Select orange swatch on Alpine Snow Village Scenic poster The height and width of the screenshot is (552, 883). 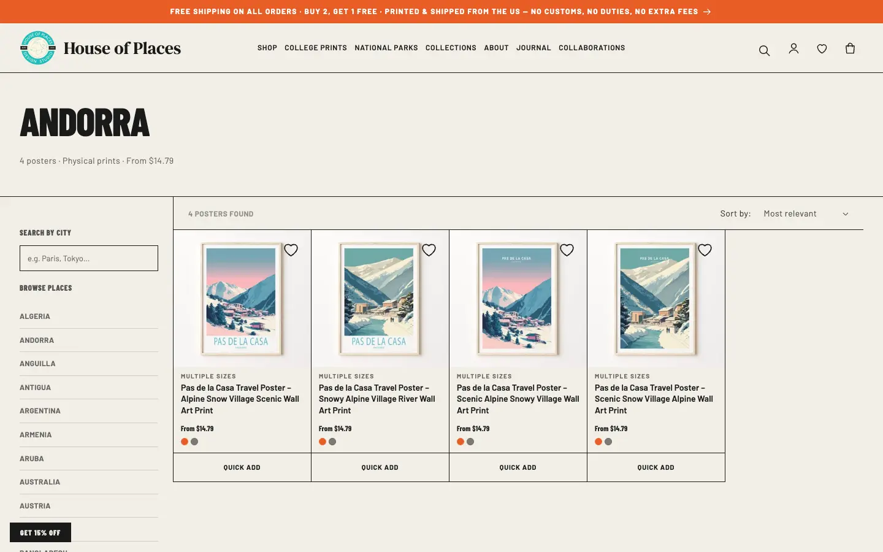point(185,442)
